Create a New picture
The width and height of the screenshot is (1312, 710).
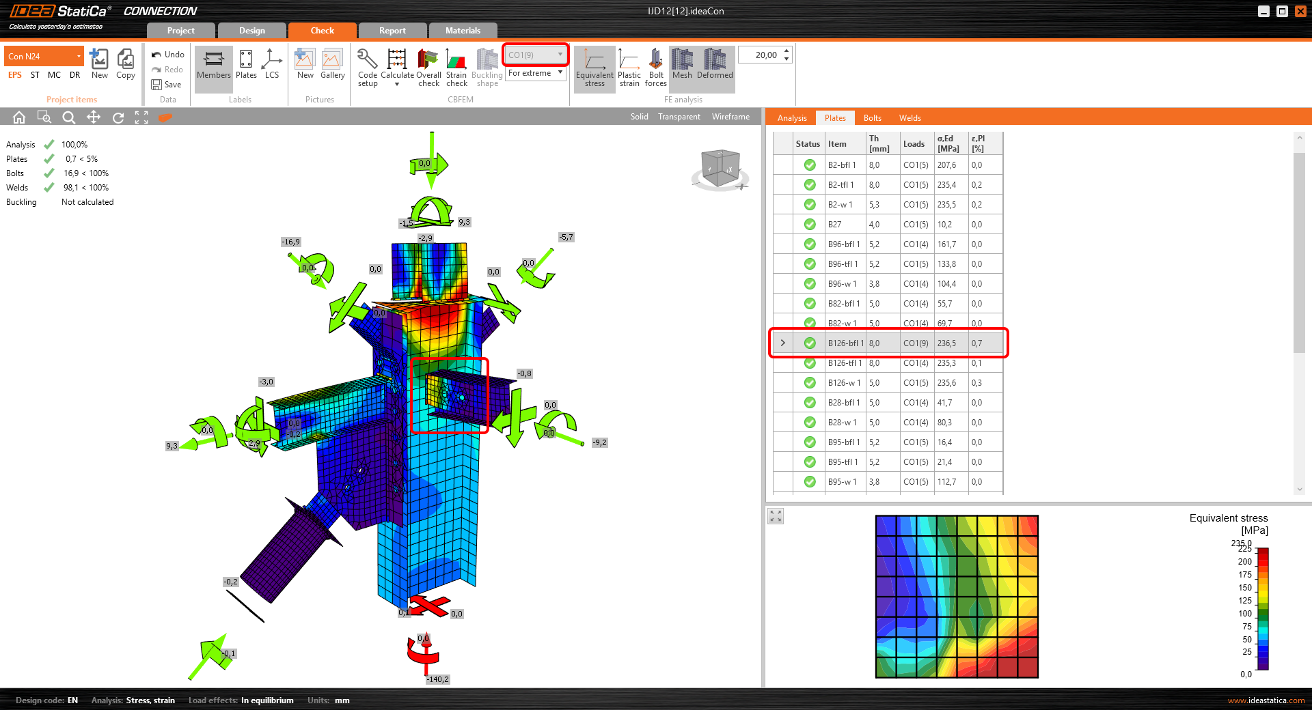pos(305,65)
